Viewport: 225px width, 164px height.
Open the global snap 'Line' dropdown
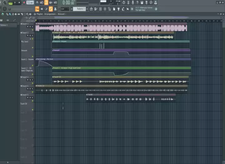pyautogui.click(x=65, y=9)
